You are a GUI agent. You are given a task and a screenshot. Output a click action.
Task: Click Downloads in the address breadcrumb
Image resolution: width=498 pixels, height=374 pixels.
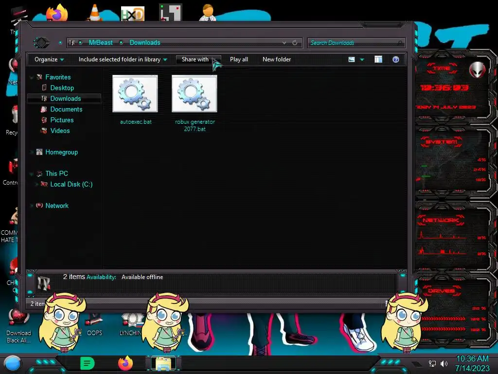click(145, 43)
